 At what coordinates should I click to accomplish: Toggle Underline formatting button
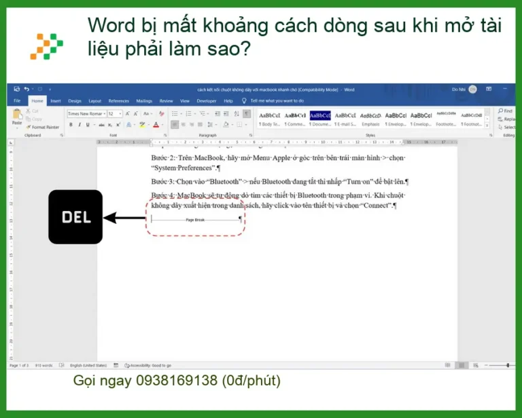click(88, 125)
